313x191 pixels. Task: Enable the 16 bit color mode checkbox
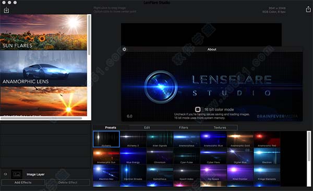198,109
